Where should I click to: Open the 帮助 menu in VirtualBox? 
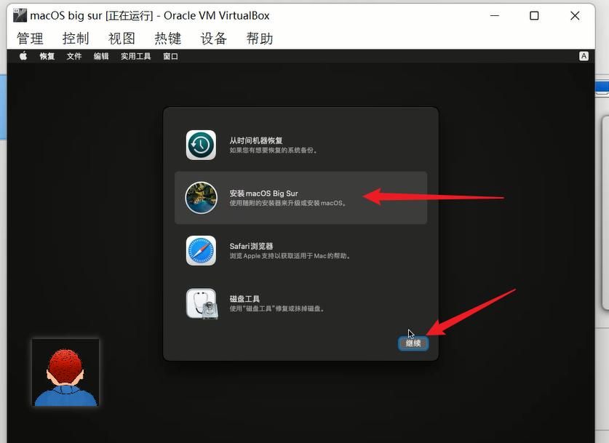click(260, 39)
